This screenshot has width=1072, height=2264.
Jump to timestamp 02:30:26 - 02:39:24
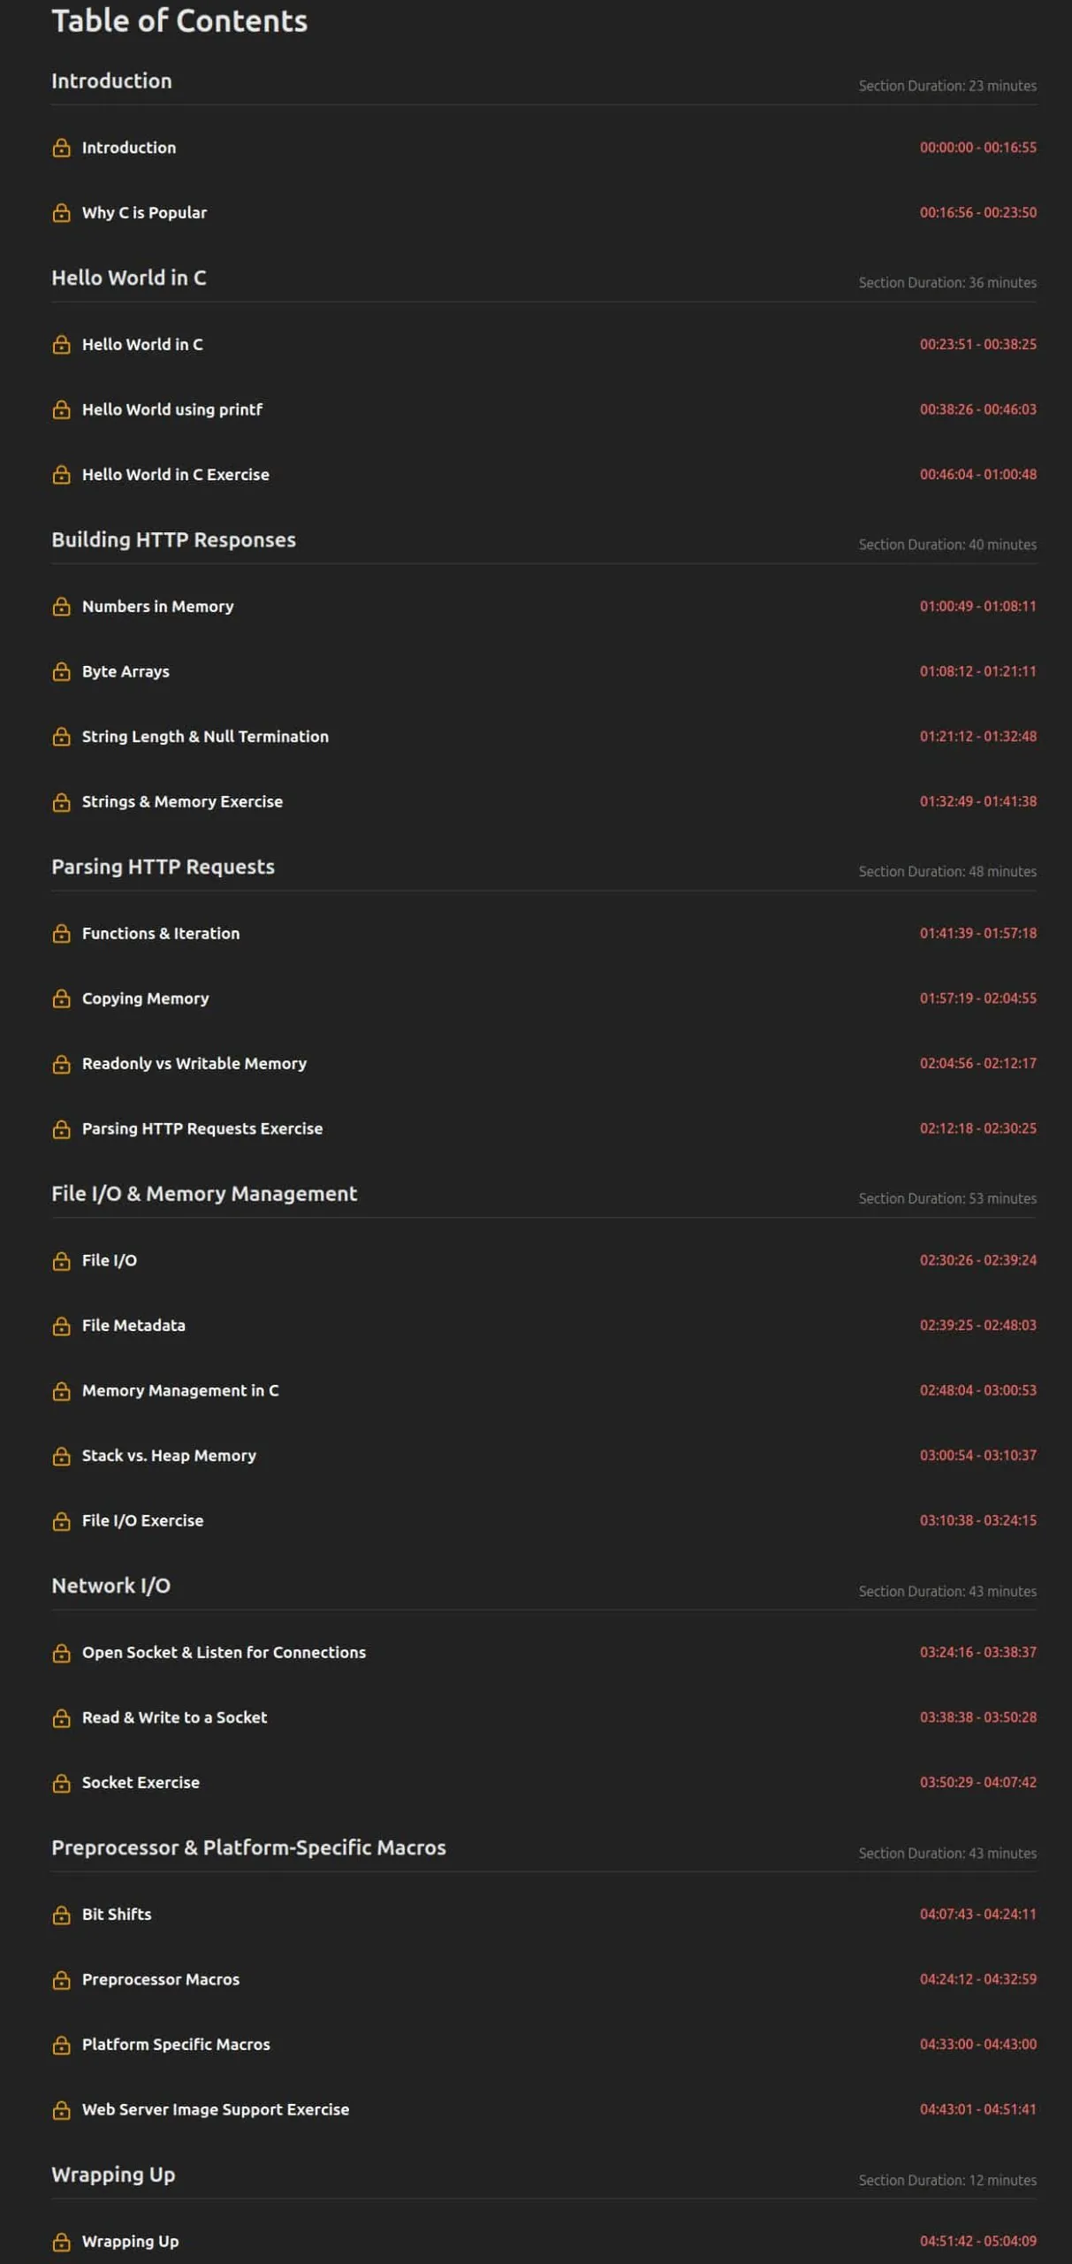(977, 1260)
